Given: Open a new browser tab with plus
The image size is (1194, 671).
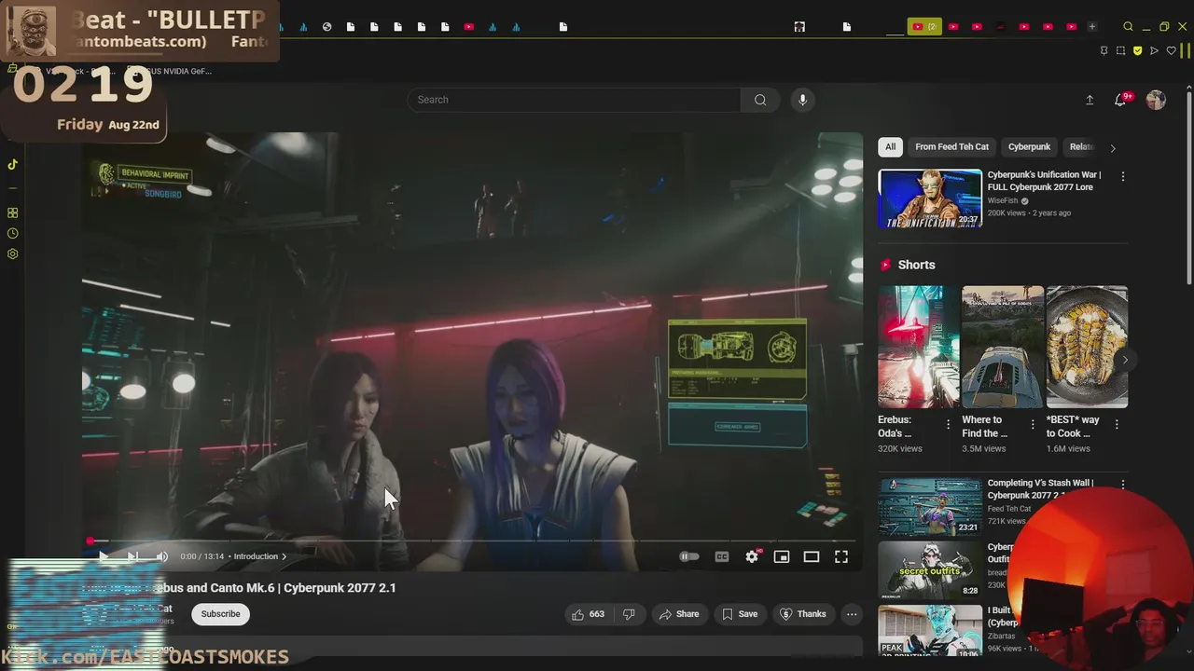Looking at the screenshot, I should [1092, 27].
